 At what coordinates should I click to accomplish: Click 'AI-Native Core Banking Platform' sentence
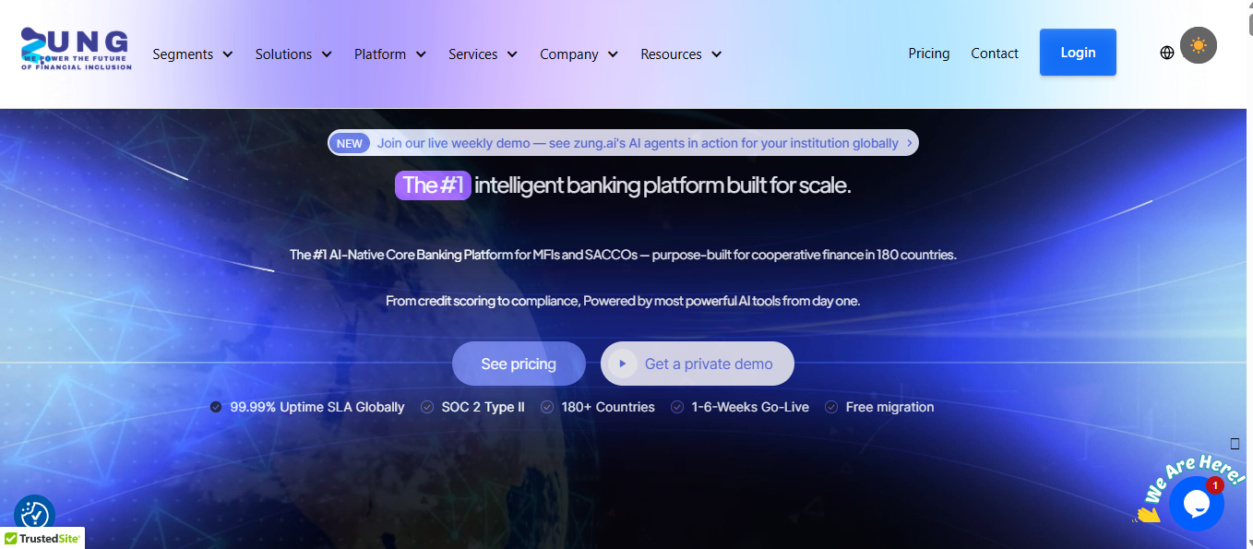point(623,255)
